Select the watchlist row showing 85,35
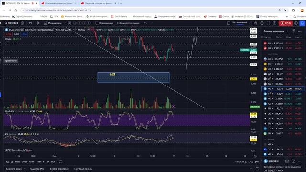 [x=283, y=108]
